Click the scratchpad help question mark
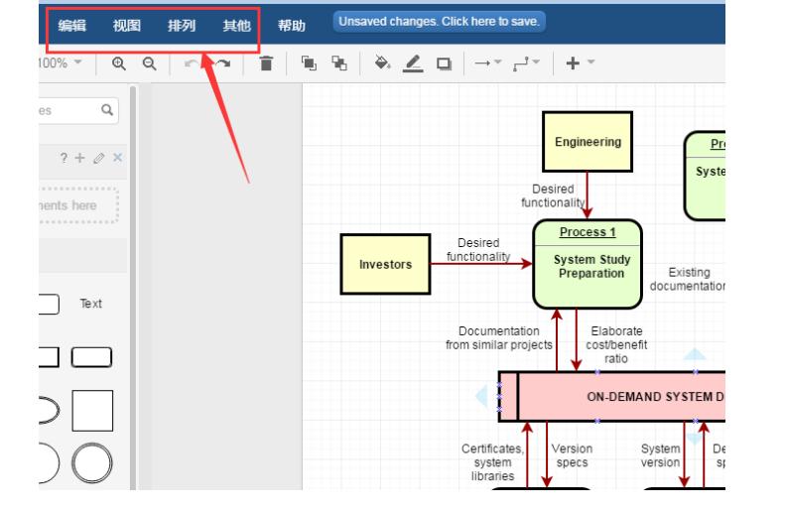Image resolution: width=785 pixels, height=511 pixels. [x=64, y=158]
